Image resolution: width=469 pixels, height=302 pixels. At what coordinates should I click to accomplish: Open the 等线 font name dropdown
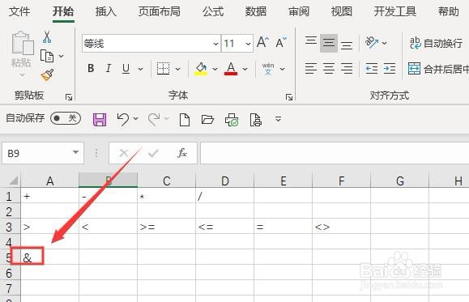[215, 44]
